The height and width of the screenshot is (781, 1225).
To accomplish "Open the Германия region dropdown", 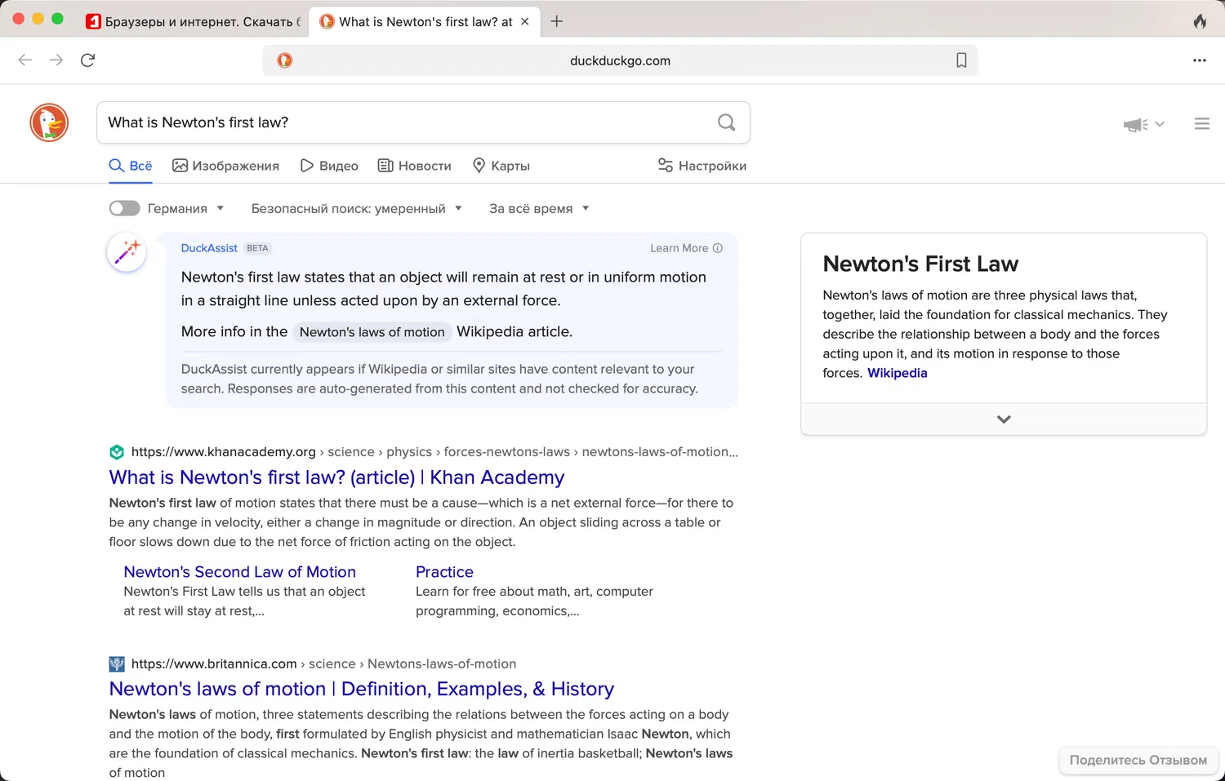I will click(185, 209).
